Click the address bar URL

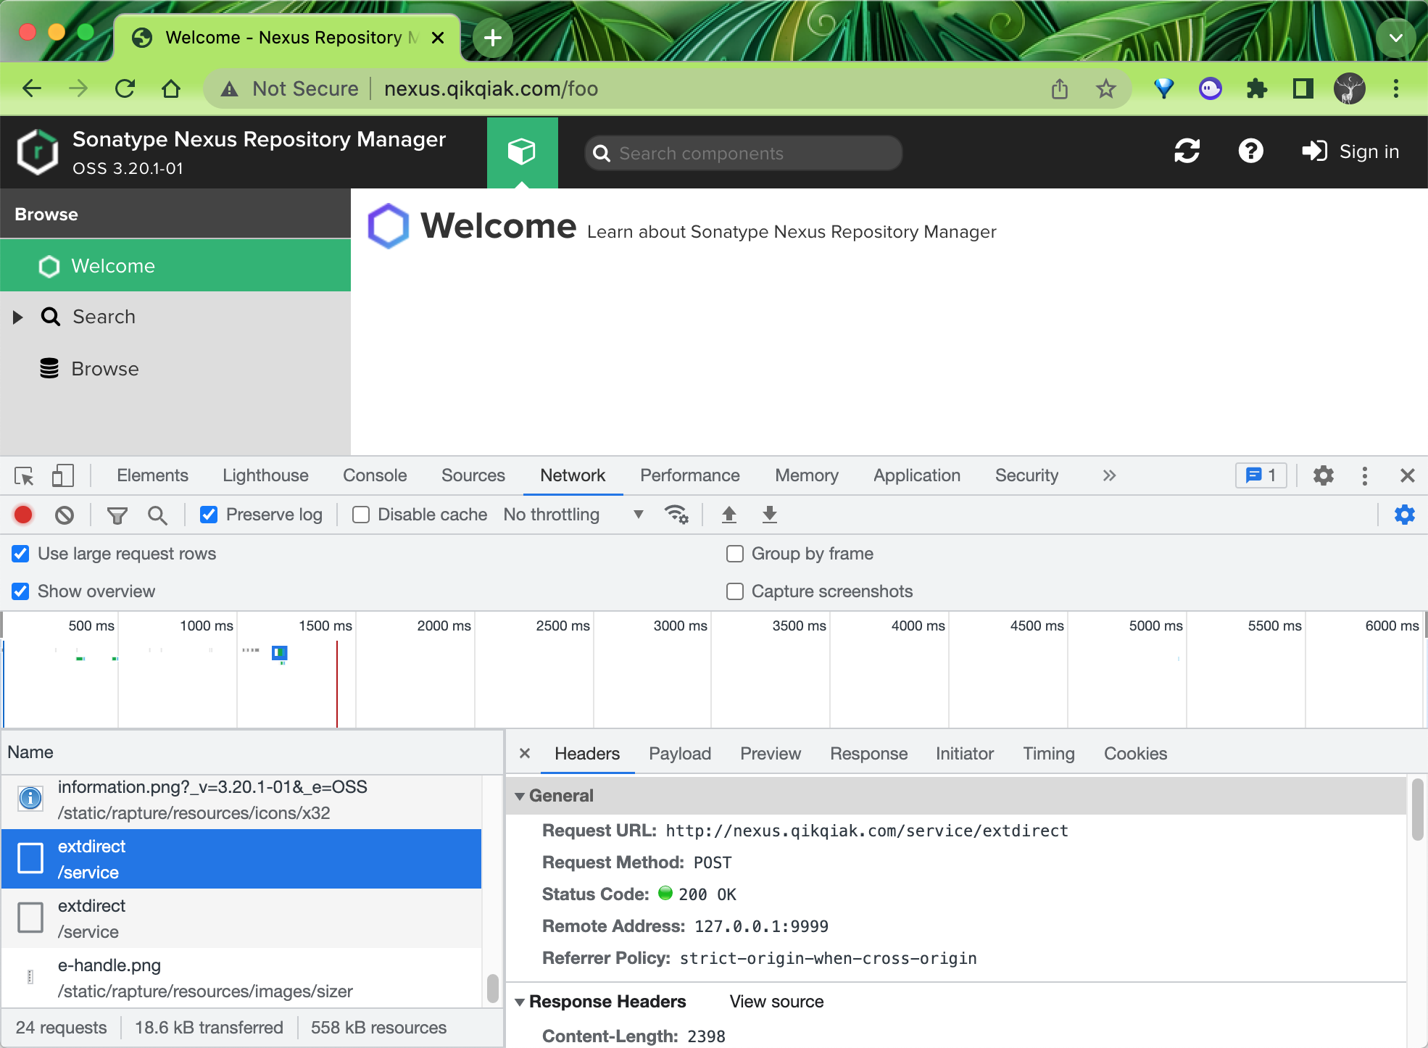[491, 88]
